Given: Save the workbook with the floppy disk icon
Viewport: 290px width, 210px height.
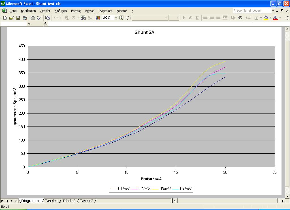Looking at the screenshot, I should pyautogui.click(x=18, y=18).
